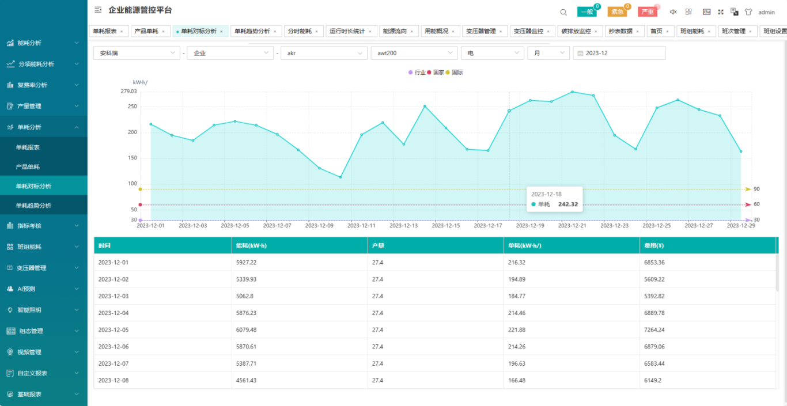
Task: Click the mute sound speaker icon
Action: tap(673, 12)
